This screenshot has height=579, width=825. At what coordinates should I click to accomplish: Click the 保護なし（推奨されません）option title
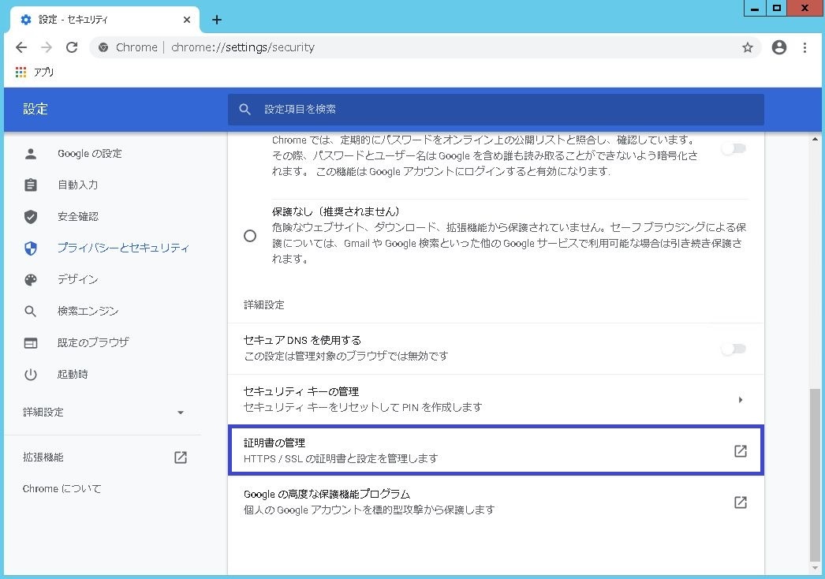pyautogui.click(x=336, y=211)
